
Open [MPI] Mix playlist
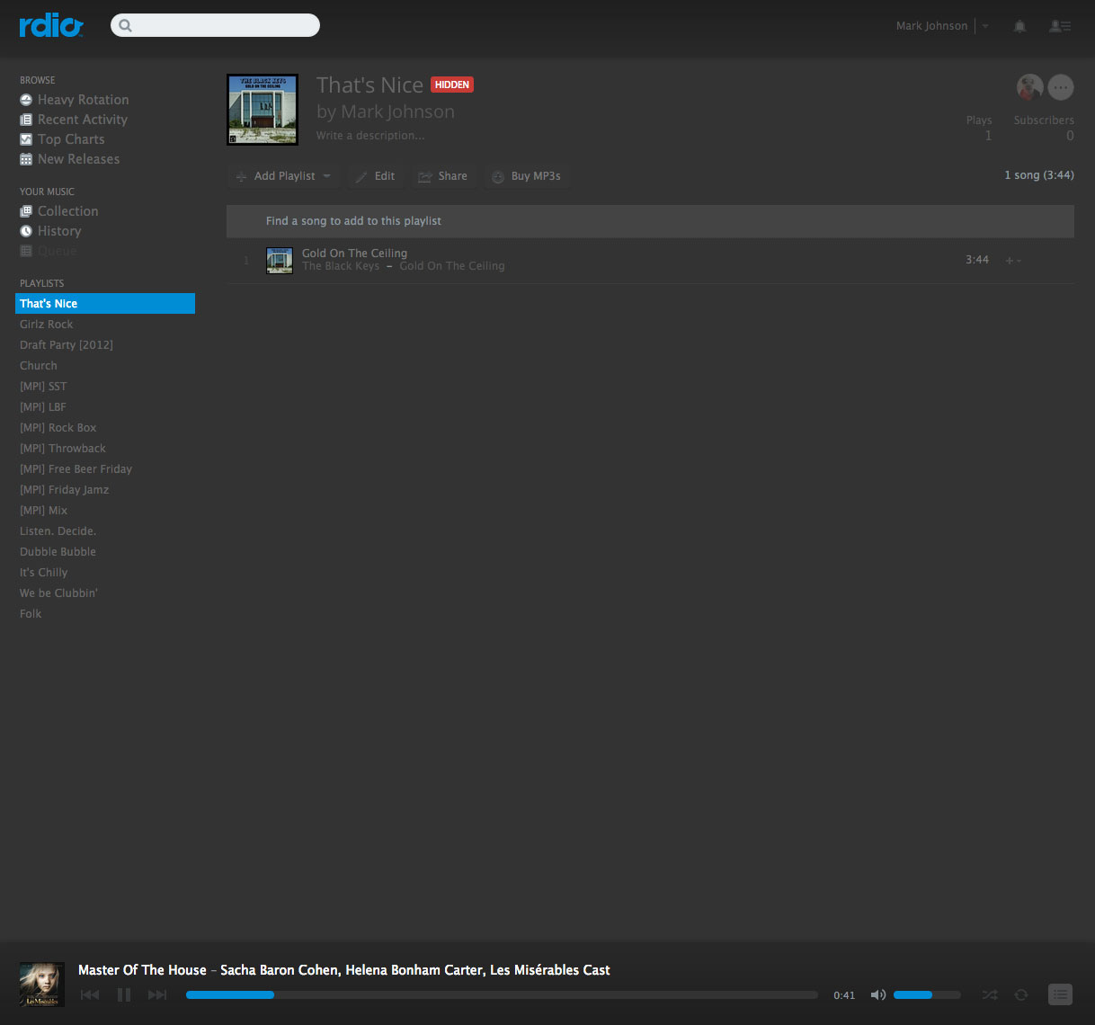44,511
